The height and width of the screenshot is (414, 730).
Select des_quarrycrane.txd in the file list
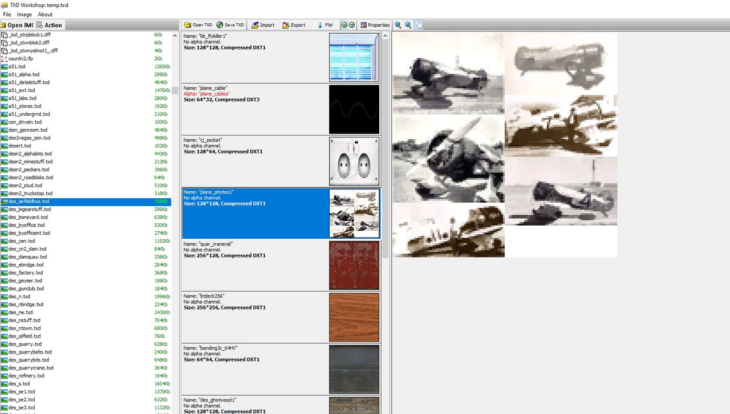[86, 368]
